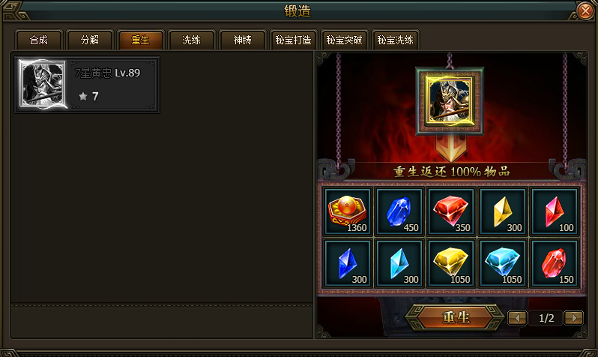Select the yellow gem showing 1050
Screen dimensions: 598x357
[451, 263]
